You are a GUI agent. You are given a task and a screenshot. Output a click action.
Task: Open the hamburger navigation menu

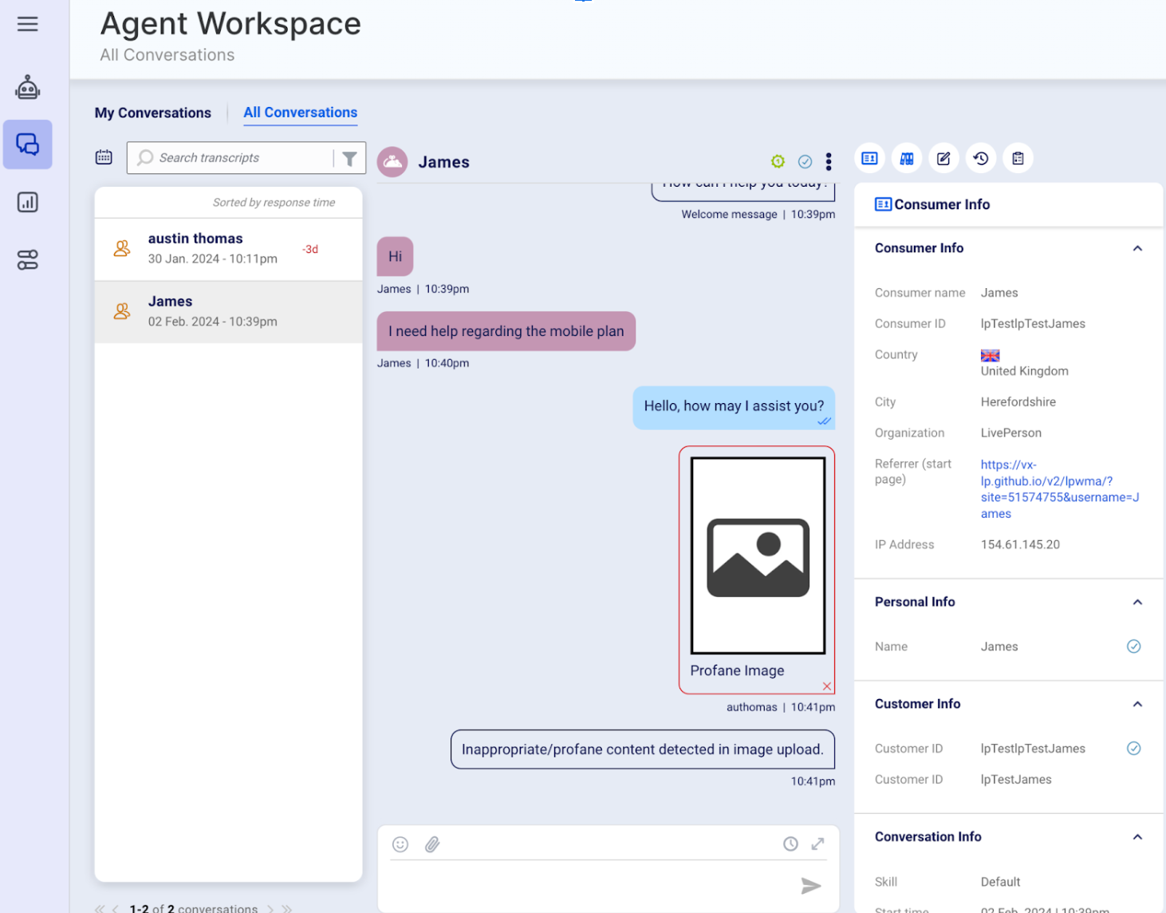point(28,24)
